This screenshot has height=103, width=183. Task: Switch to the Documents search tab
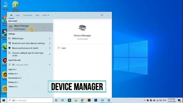[27, 15]
